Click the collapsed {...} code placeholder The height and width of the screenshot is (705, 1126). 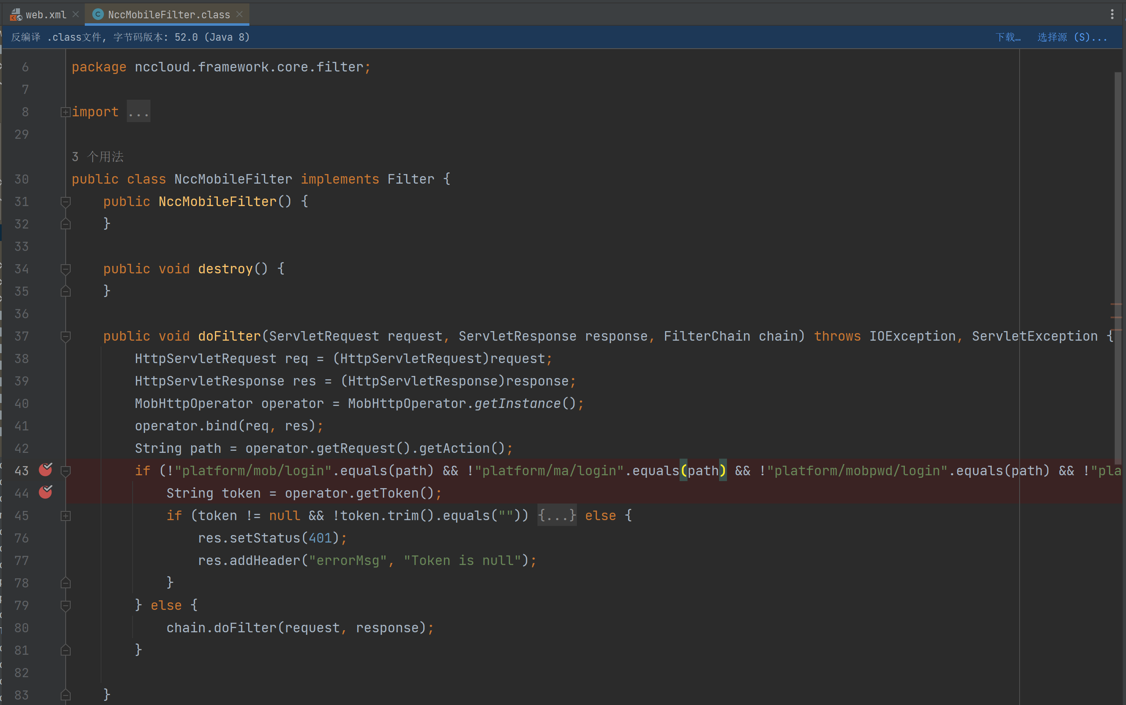[557, 516]
